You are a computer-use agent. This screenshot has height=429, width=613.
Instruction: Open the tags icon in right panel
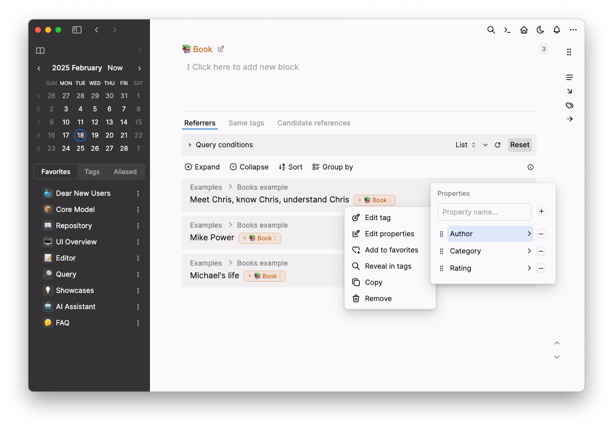(x=569, y=105)
